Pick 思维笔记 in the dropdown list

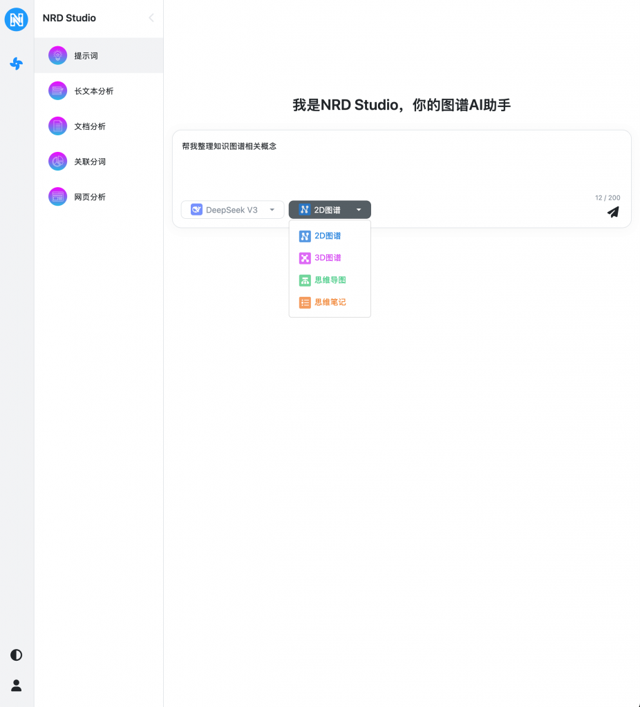330,302
